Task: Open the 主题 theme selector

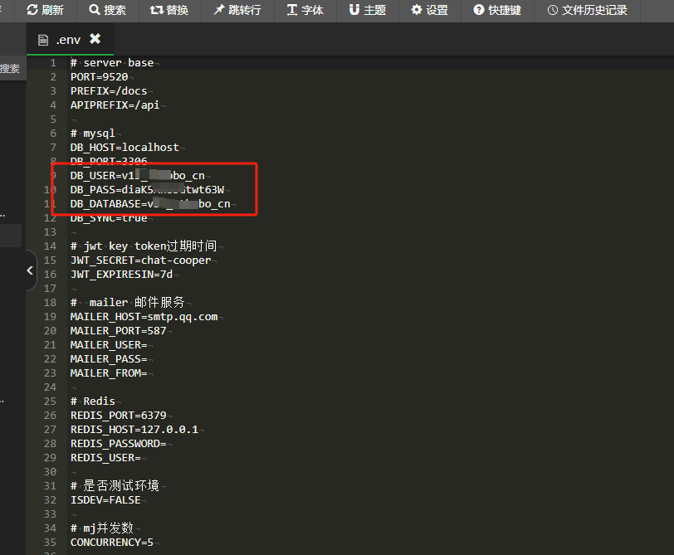Action: pyautogui.click(x=368, y=11)
